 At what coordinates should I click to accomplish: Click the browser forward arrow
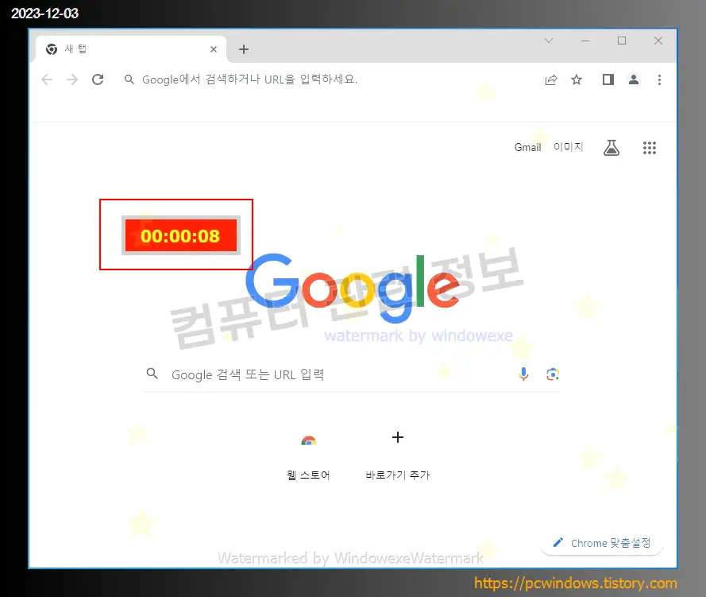click(72, 79)
